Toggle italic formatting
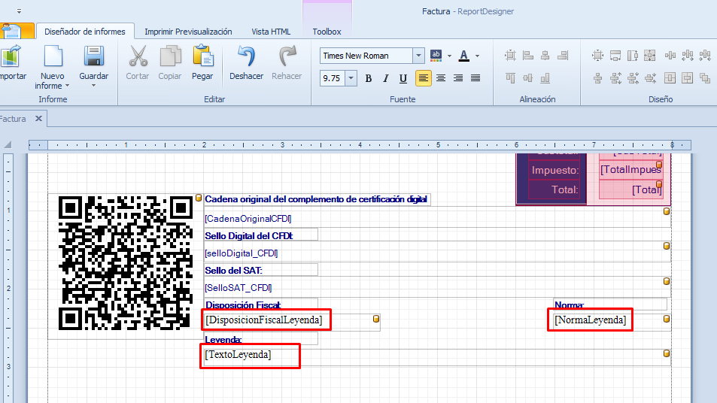Image resolution: width=717 pixels, height=403 pixels. click(x=386, y=78)
